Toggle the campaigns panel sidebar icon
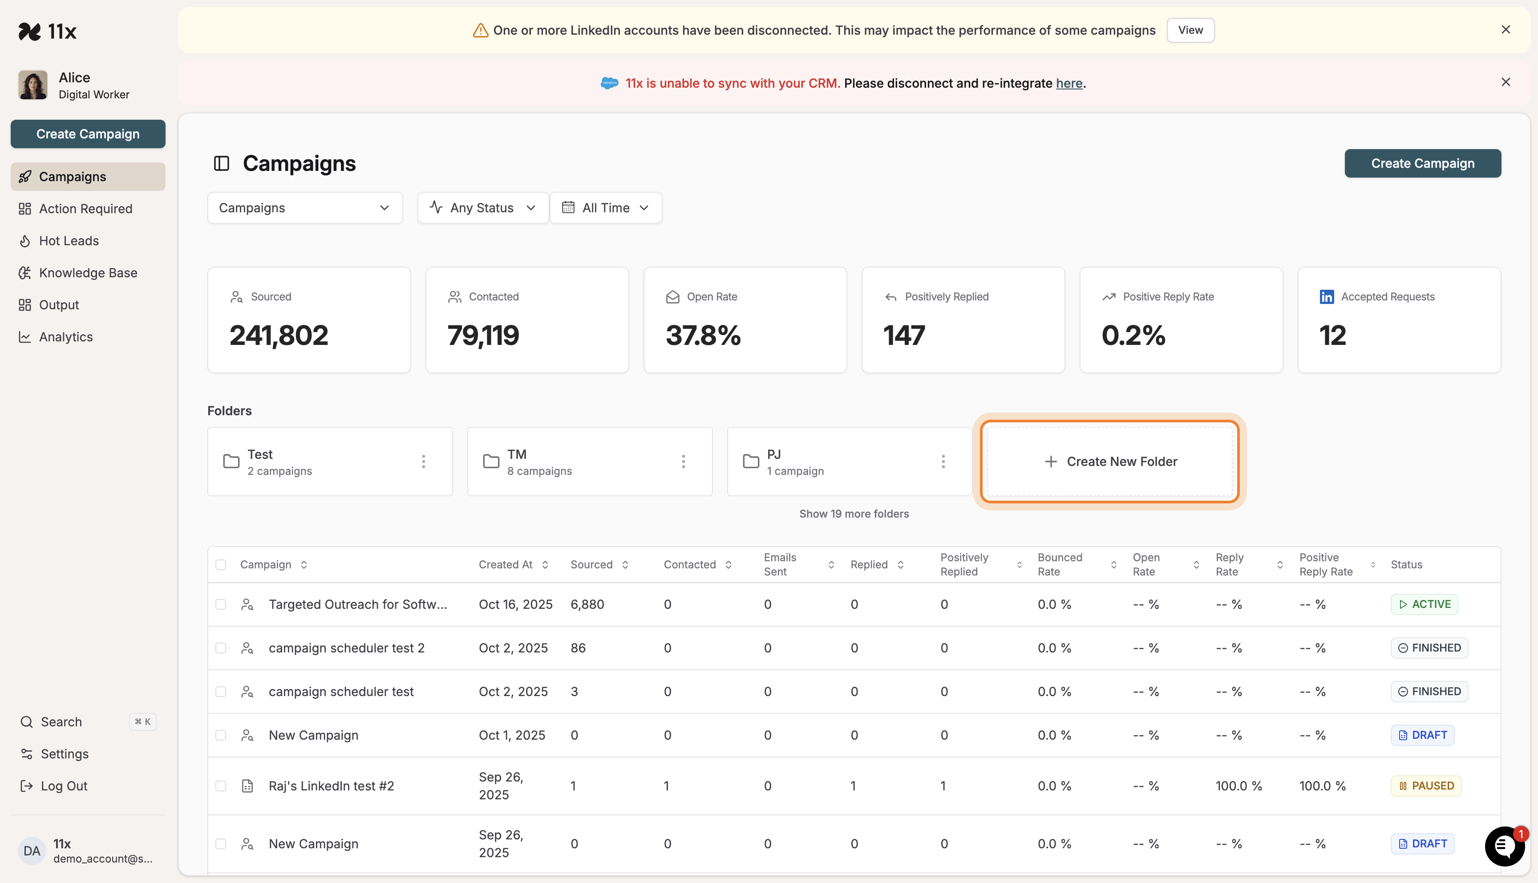Screen dimensions: 1538x883 (222, 163)
